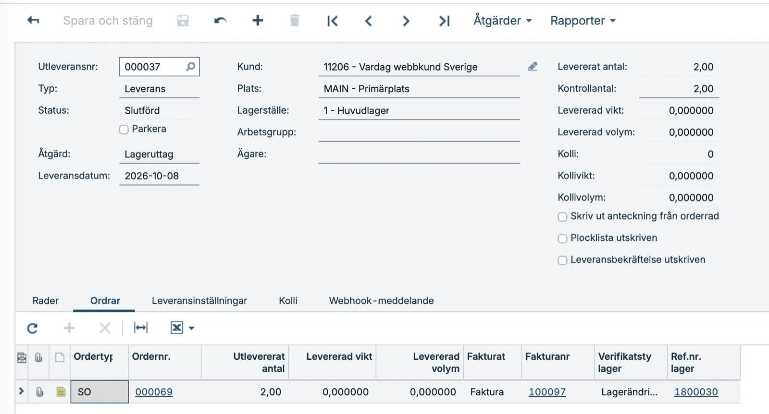Tick Leveransbekräftelse utskriven checkbox
The image size is (769, 414).
pyautogui.click(x=562, y=260)
